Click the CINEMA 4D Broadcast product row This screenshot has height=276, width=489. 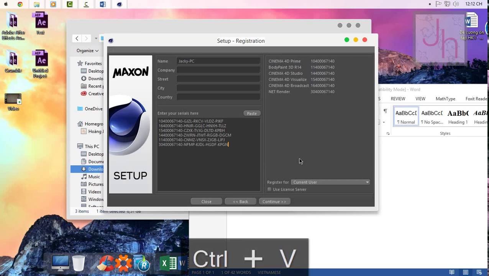point(302,85)
